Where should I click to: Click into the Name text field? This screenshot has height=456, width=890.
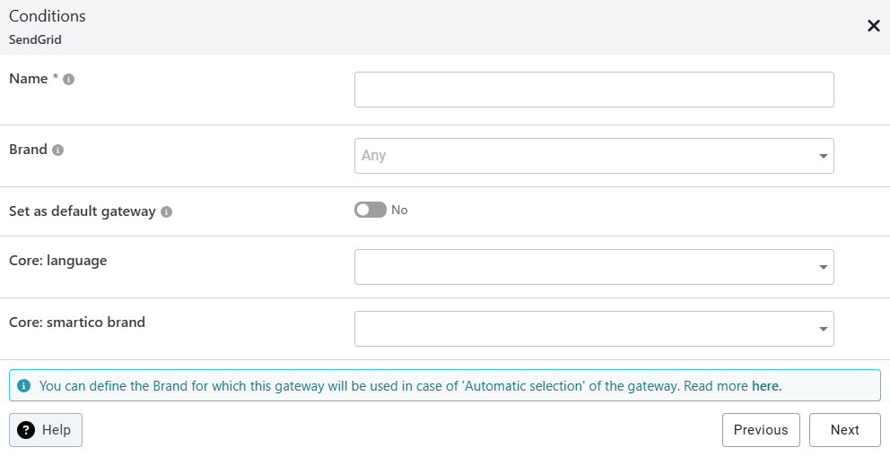pos(593,90)
